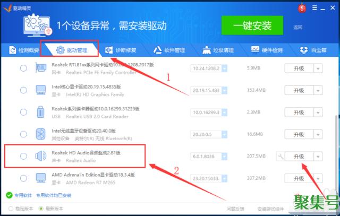
Task: Open version dropdown 20.19.15.483
Action: 224,90
